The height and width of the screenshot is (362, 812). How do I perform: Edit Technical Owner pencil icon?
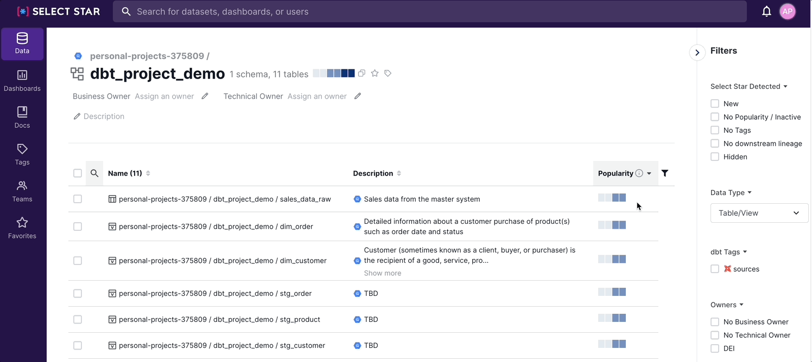[358, 96]
